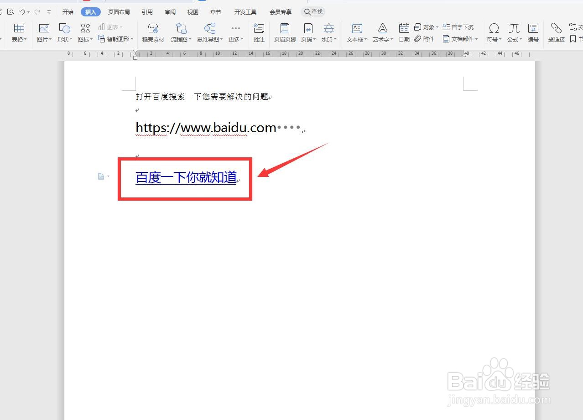This screenshot has height=420, width=583.
Task: Insert a 智能图形 smart graphic
Action: 115,39
